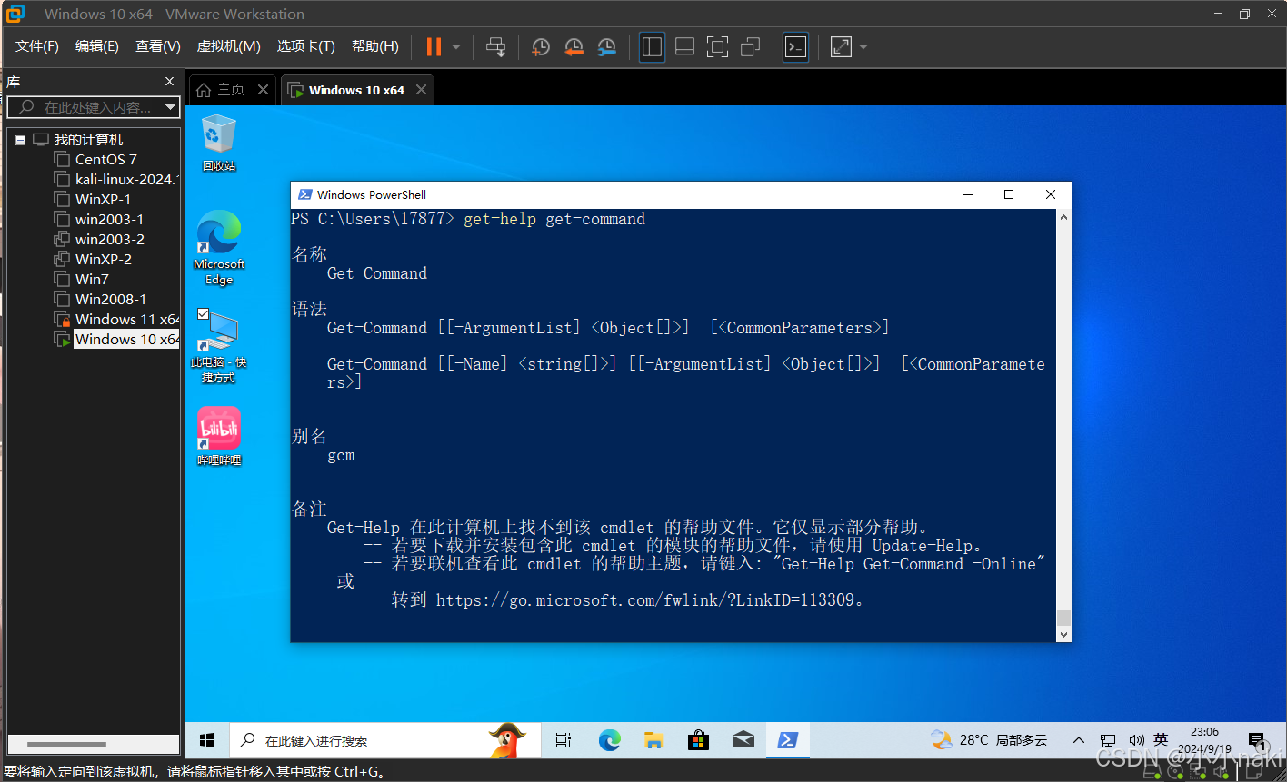Switch to the 主页 tab

(229, 89)
